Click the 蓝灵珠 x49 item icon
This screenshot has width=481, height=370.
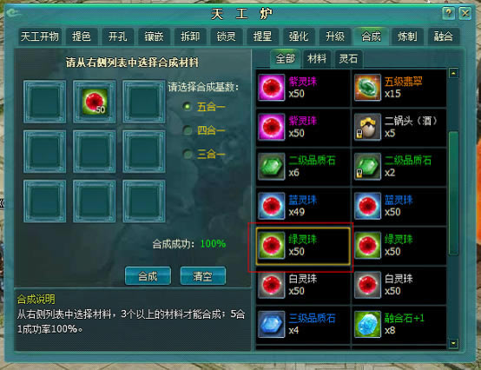(272, 206)
